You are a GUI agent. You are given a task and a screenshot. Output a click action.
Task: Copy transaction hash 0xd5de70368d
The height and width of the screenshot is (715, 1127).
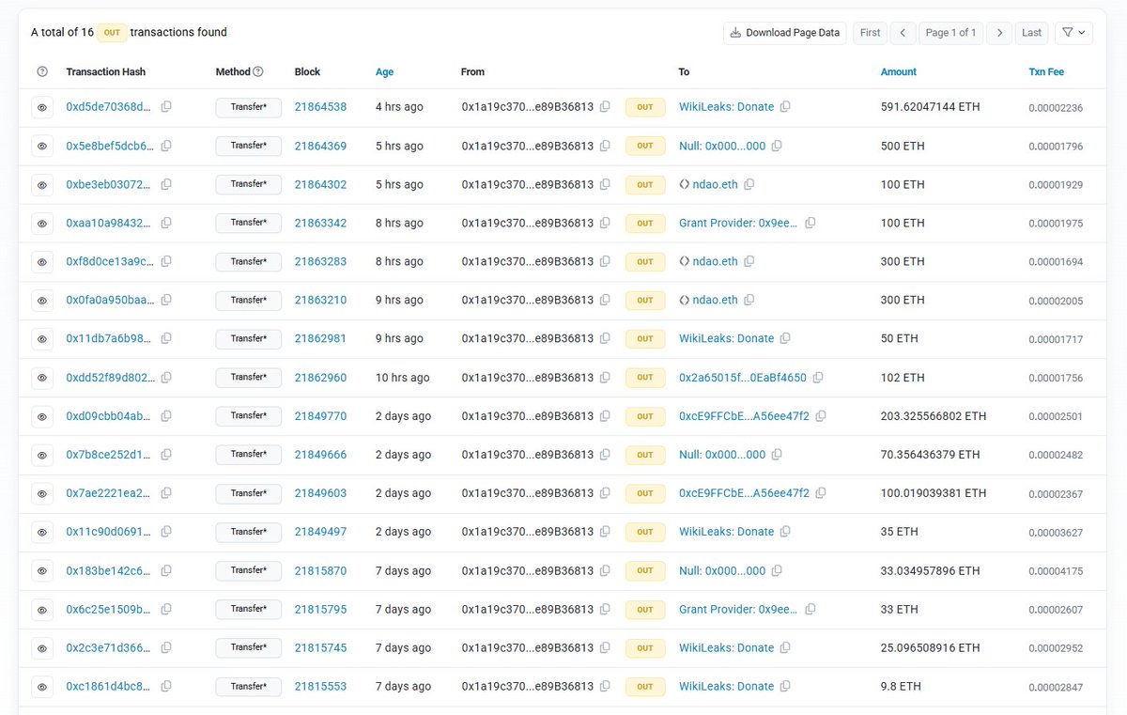166,107
